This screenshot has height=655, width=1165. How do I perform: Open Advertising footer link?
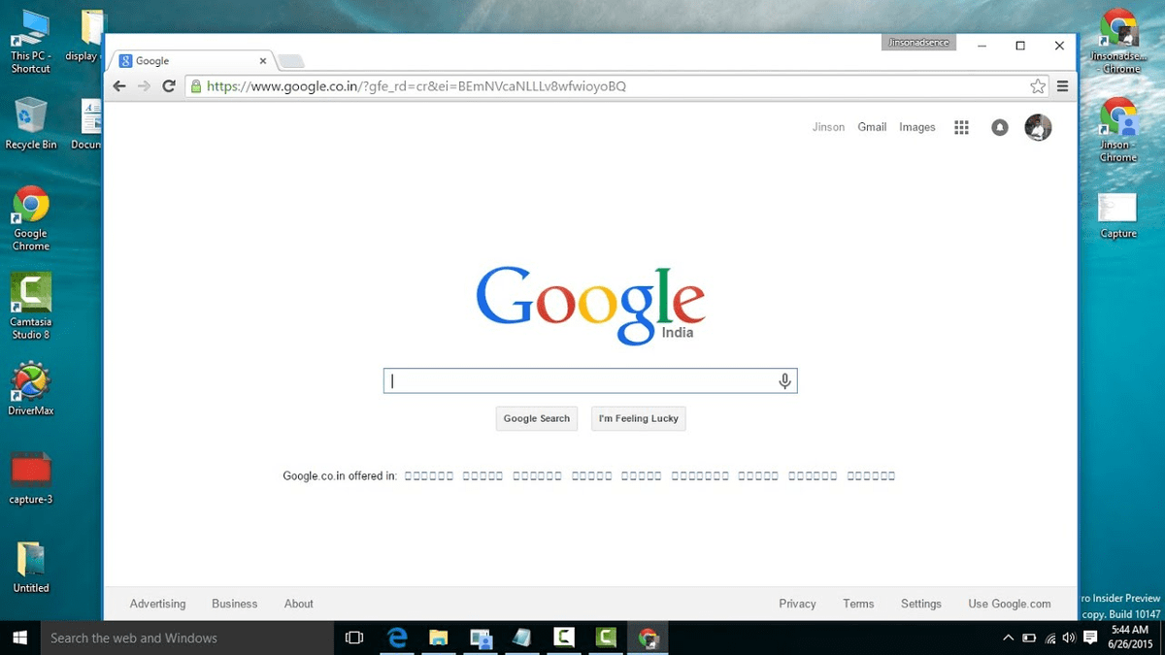(x=157, y=604)
